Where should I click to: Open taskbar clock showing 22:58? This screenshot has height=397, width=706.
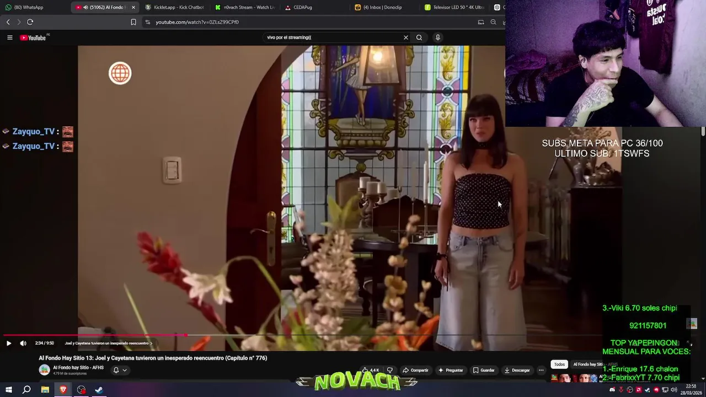pos(692,389)
